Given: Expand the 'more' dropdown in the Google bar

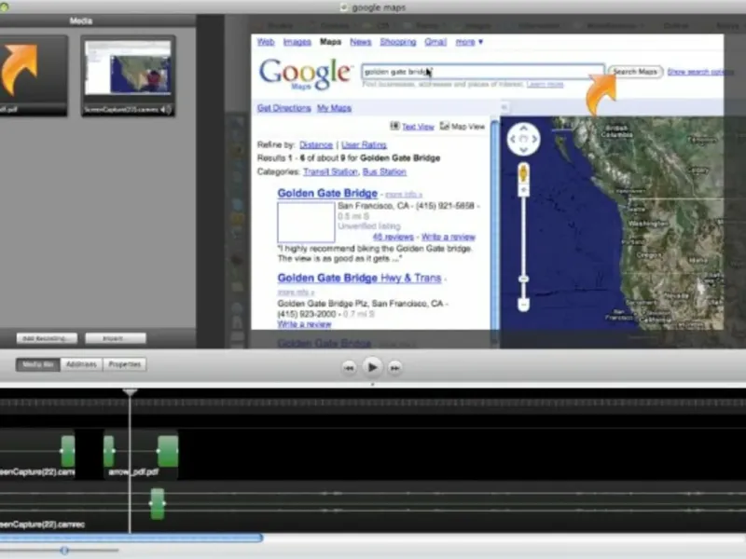Looking at the screenshot, I should click(x=469, y=42).
